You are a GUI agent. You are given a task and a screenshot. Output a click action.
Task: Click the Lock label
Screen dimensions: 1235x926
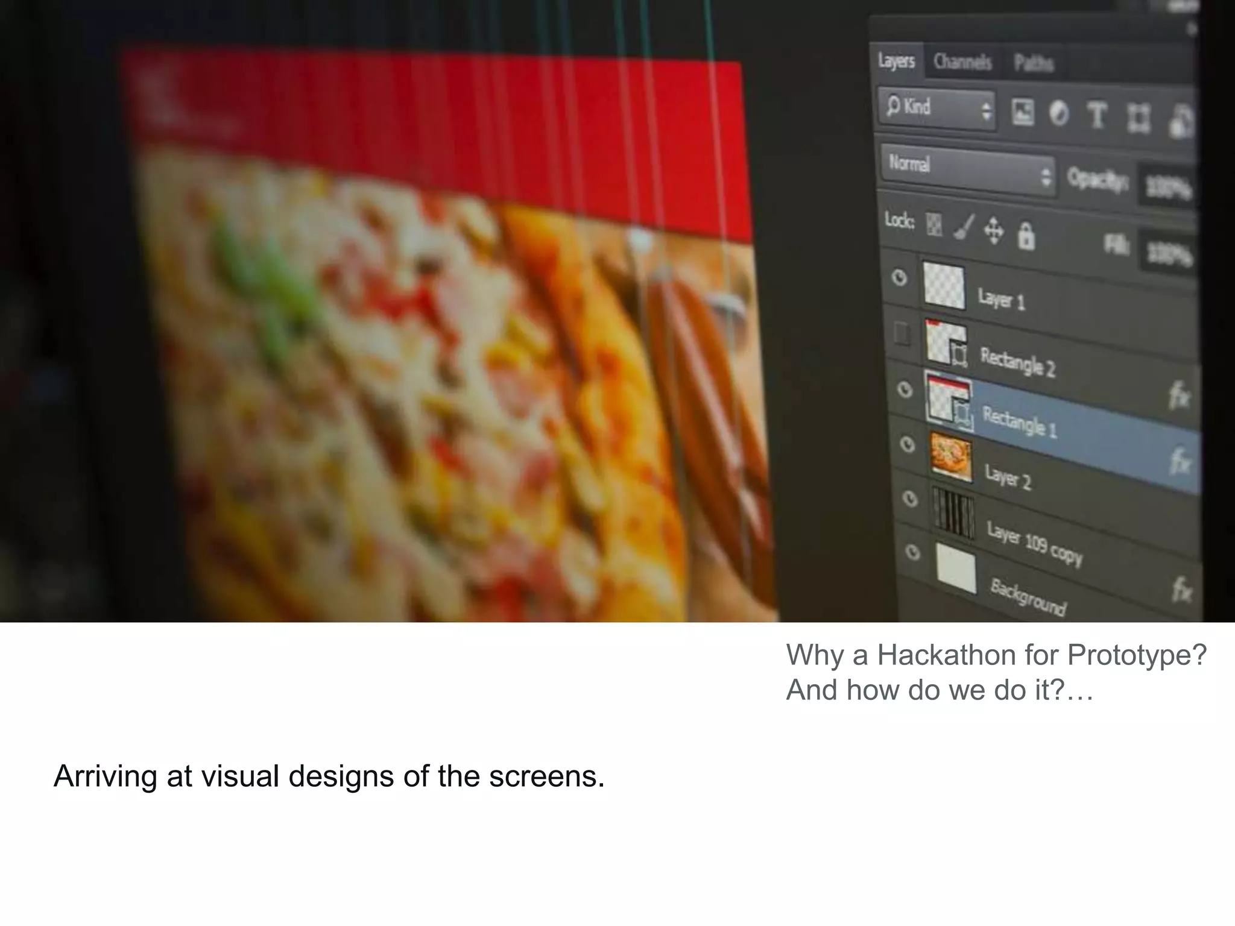click(x=900, y=220)
